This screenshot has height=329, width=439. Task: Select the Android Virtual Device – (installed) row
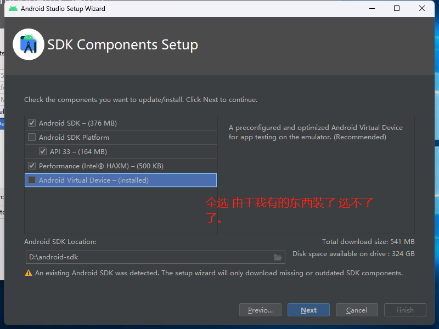94,180
